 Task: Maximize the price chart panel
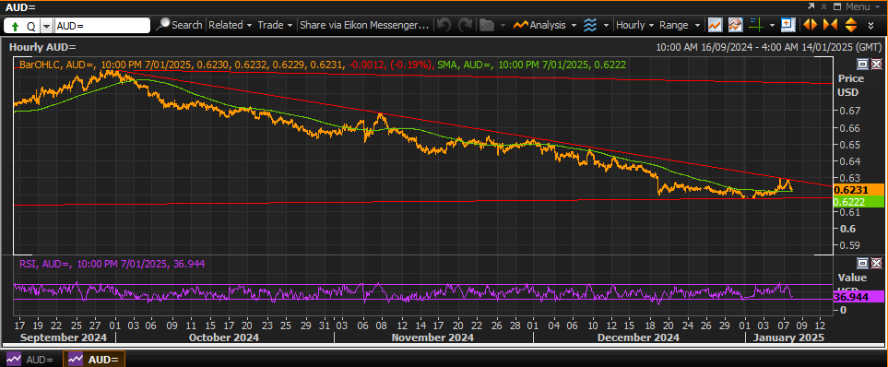click(862, 64)
